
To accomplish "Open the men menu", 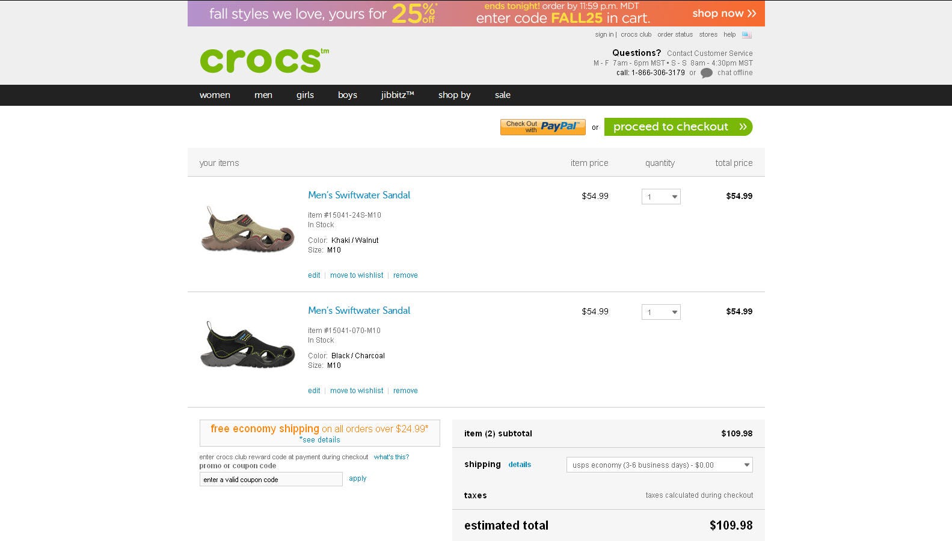I will click(263, 95).
